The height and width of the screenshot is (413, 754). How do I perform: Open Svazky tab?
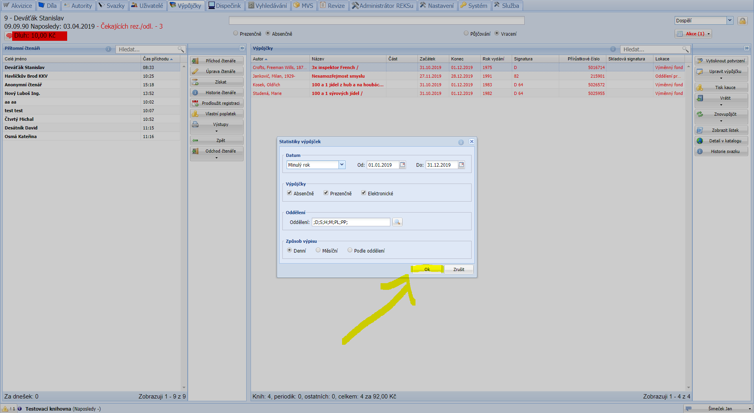(x=112, y=5)
